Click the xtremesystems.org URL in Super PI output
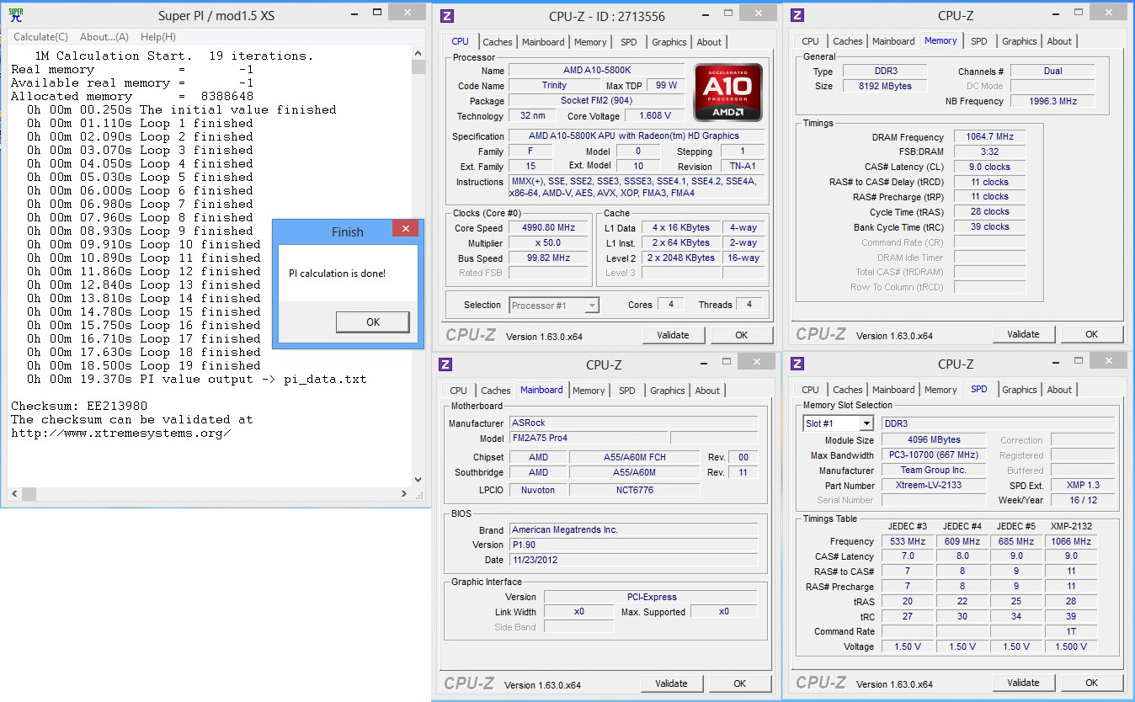Viewport: 1135px width, 702px height. click(121, 433)
